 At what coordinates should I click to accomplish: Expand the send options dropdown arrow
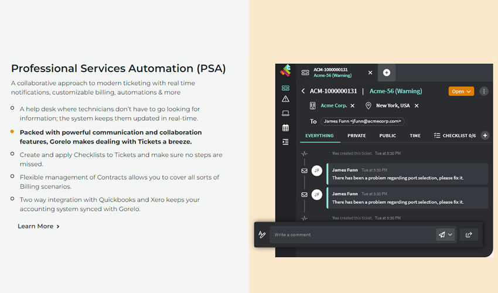(451, 235)
